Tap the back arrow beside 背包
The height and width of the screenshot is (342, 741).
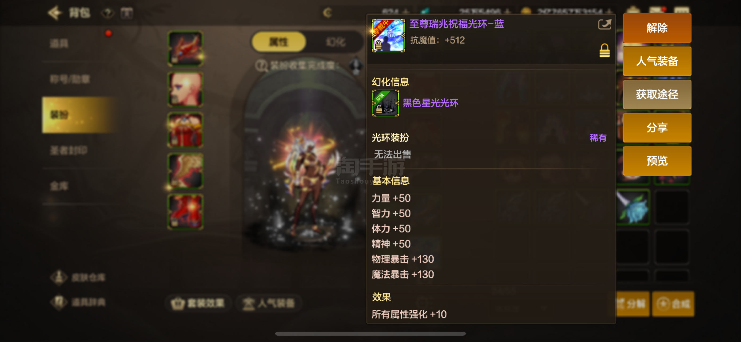tap(55, 13)
